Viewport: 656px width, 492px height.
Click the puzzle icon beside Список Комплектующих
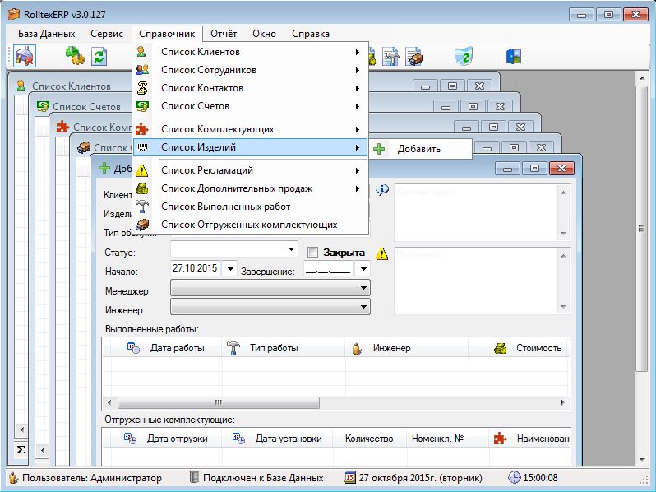[x=142, y=129]
